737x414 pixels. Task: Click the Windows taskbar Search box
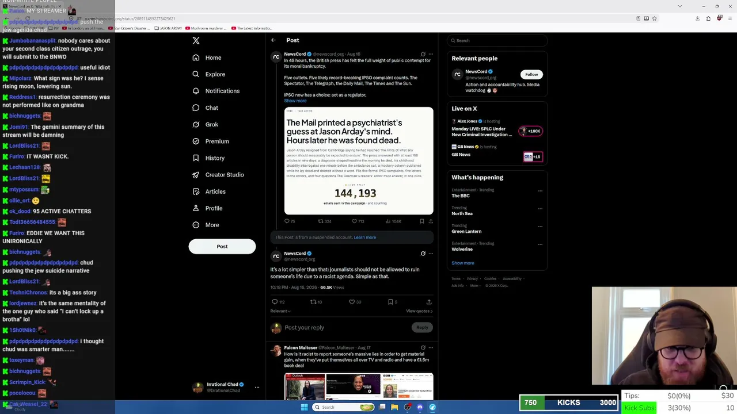coord(344,407)
